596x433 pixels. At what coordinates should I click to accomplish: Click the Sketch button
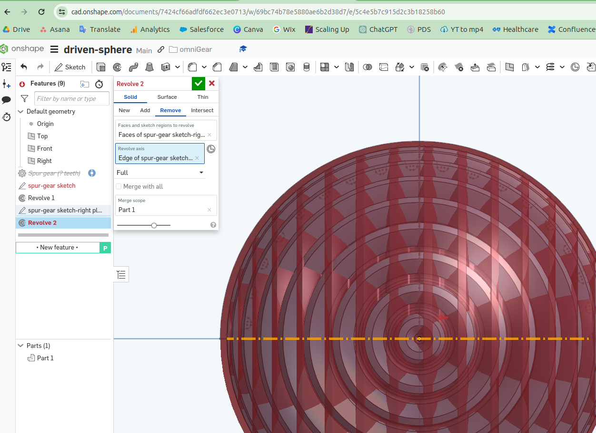tap(70, 67)
